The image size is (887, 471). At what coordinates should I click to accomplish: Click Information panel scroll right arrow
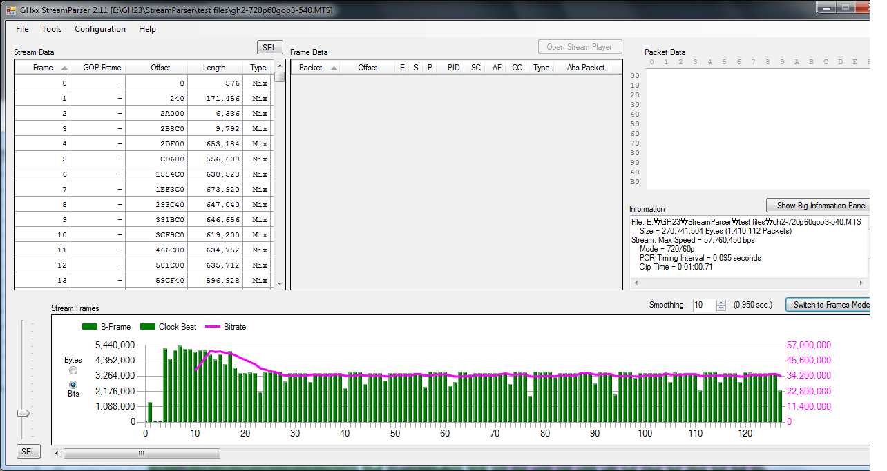[861, 283]
